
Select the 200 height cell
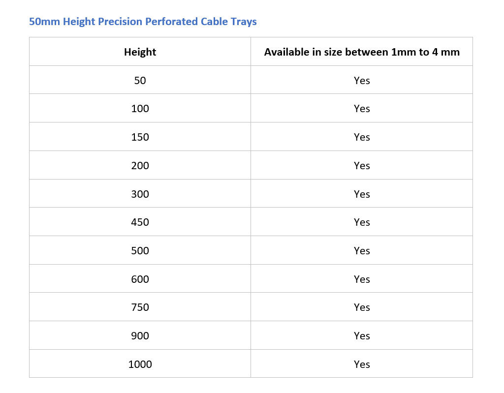pyautogui.click(x=140, y=165)
